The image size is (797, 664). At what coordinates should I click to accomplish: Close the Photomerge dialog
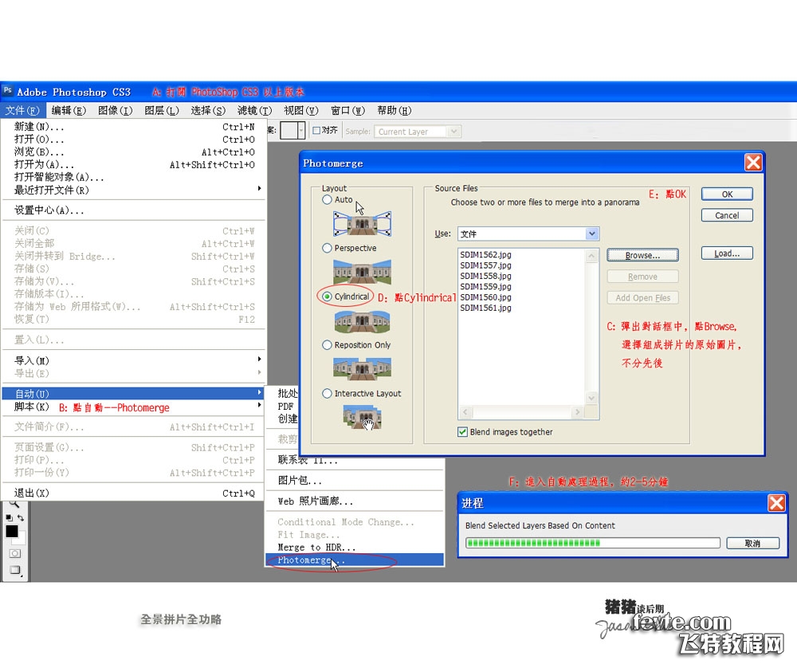point(753,163)
